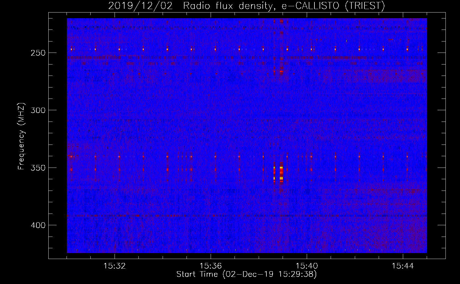This screenshot has height=284, width=460.
Task: Click the "Frequency (MHZ)" axis label
Action: coord(21,136)
